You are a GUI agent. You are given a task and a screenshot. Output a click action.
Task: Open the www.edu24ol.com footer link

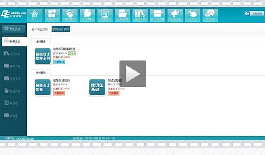tap(25, 138)
